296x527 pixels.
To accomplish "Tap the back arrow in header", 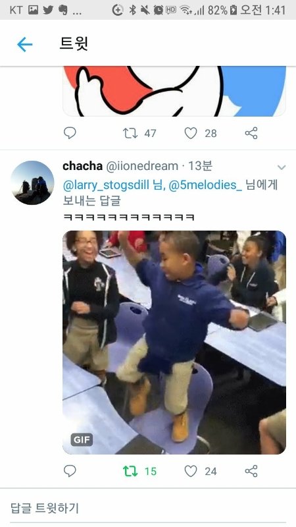I will [25, 44].
